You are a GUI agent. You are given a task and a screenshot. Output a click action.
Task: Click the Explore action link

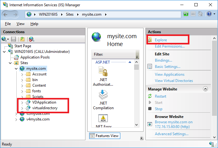coord(161,40)
